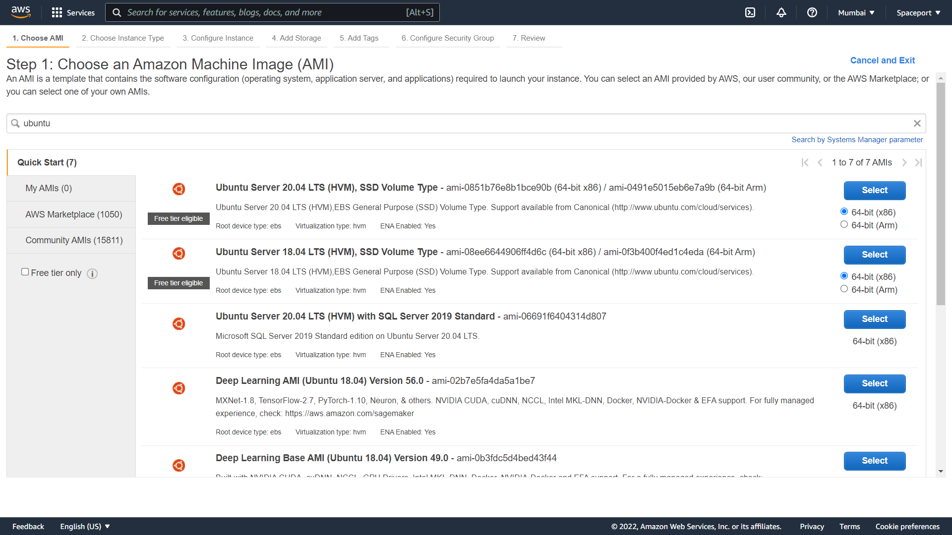Open the notifications bell
Viewport: 952px width, 535px height.
tap(781, 12)
